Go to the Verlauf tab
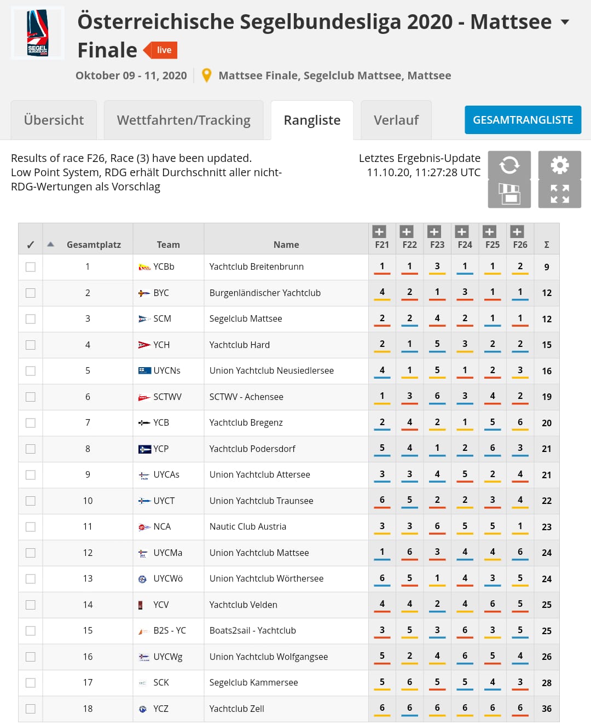The height and width of the screenshot is (725, 591). [x=396, y=120]
